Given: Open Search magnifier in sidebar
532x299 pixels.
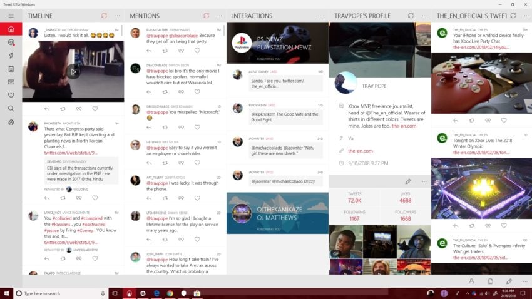Looking at the screenshot, I should pyautogui.click(x=11, y=108).
